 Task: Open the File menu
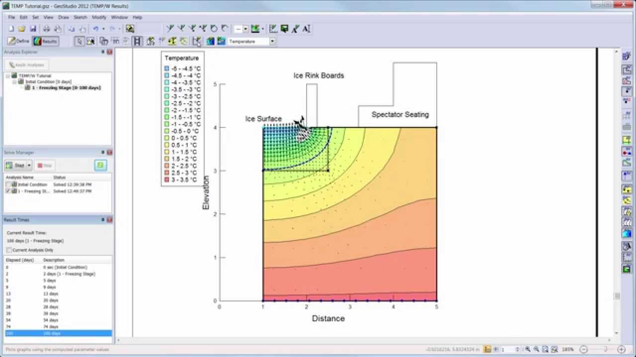coord(11,17)
